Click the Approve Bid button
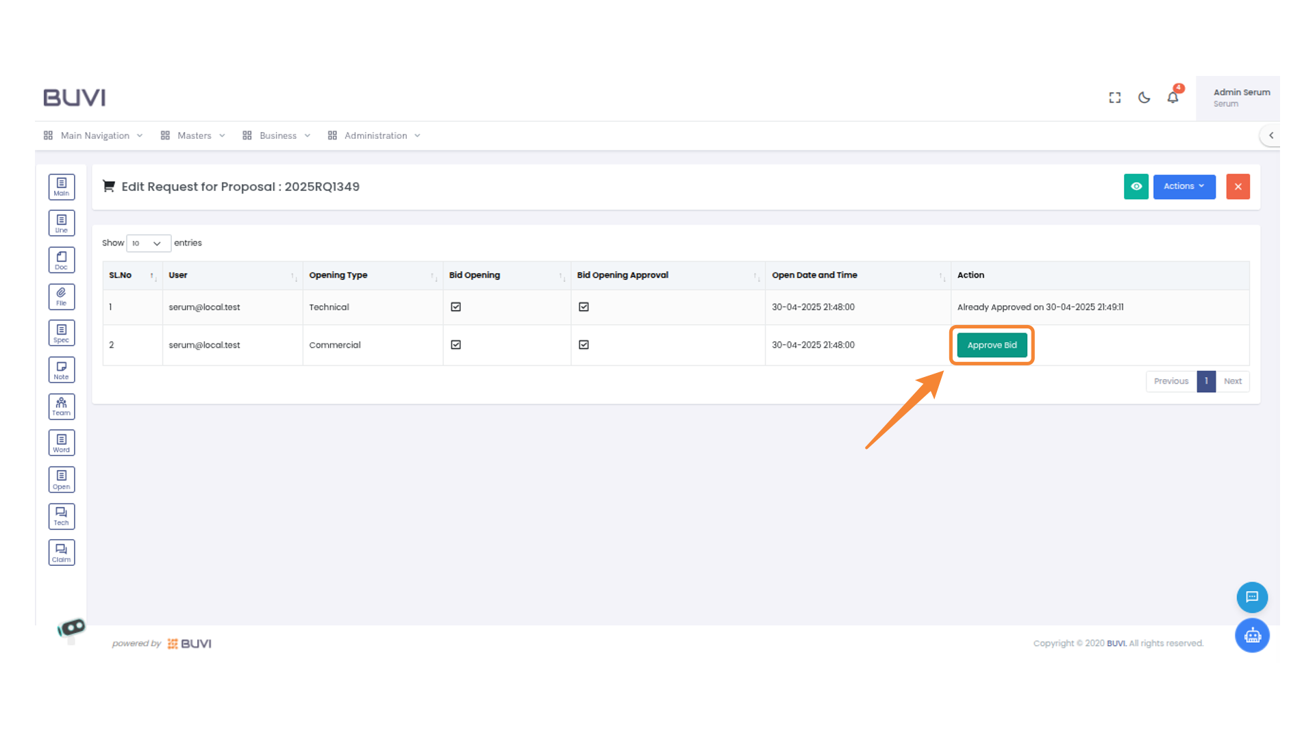This screenshot has height=739, width=1315. coord(991,345)
